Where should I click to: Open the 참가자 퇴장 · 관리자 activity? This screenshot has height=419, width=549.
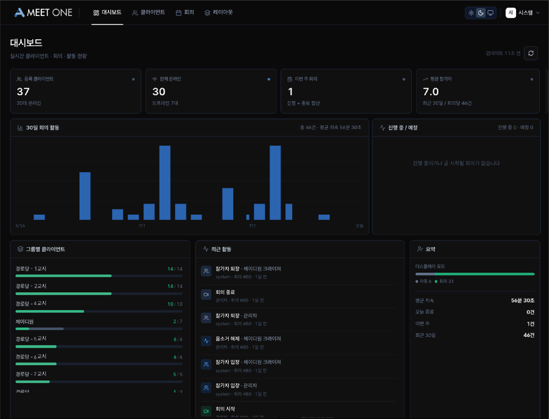[299, 319]
